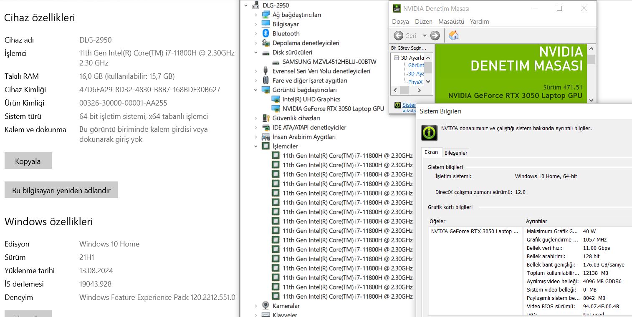632x317 pixels.
Task: Click the Back arrow icon in NVIDIA Denetim Masası
Action: point(399,35)
